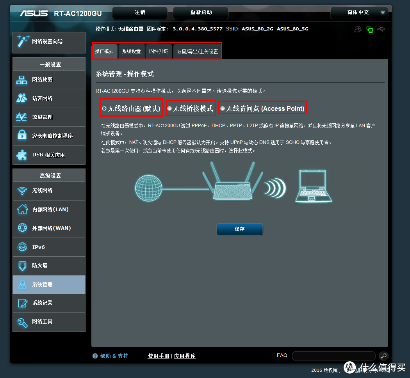The width and height of the screenshot is (410, 378).
Task: Switch to the 固件升级 tab
Action: [x=159, y=51]
